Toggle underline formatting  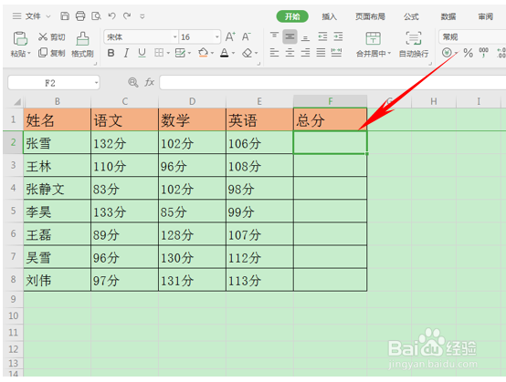(142, 53)
